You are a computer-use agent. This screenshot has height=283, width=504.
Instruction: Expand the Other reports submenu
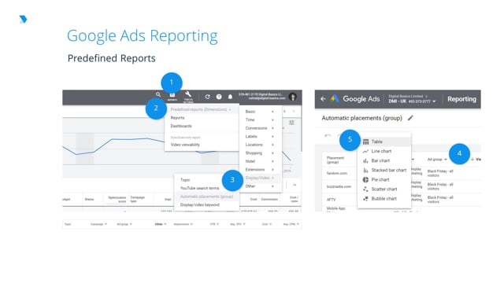261,186
